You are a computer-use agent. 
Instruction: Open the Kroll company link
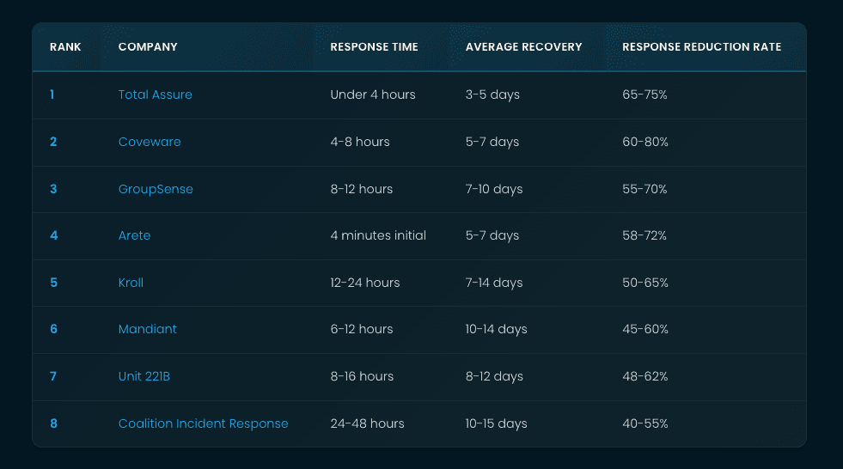click(131, 283)
